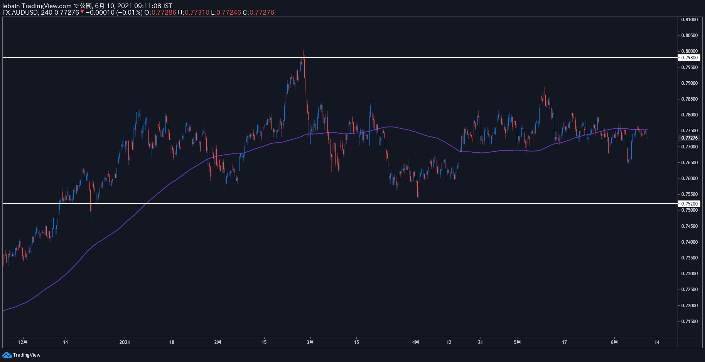Click the current price tag 0.77276 on axis

pyautogui.click(x=689, y=138)
